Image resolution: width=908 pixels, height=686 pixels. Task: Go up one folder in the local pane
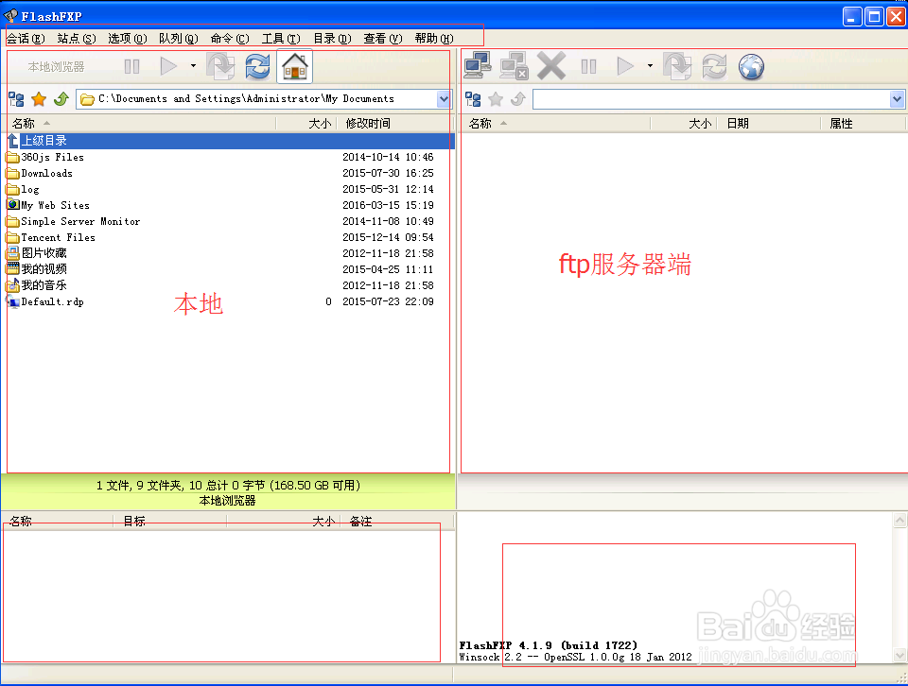pos(61,99)
